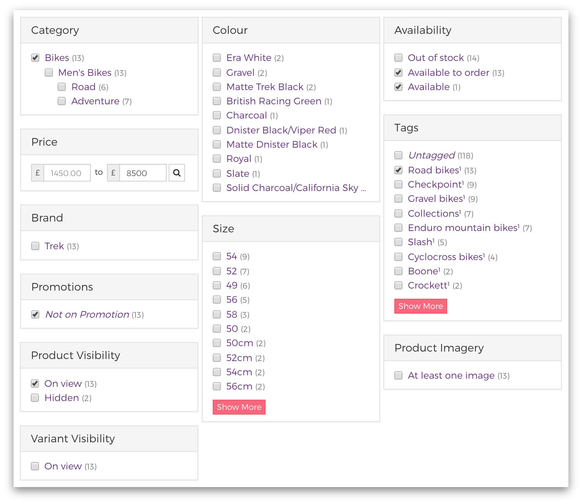Click Show More under Size
The image size is (582, 504).
pyautogui.click(x=239, y=407)
